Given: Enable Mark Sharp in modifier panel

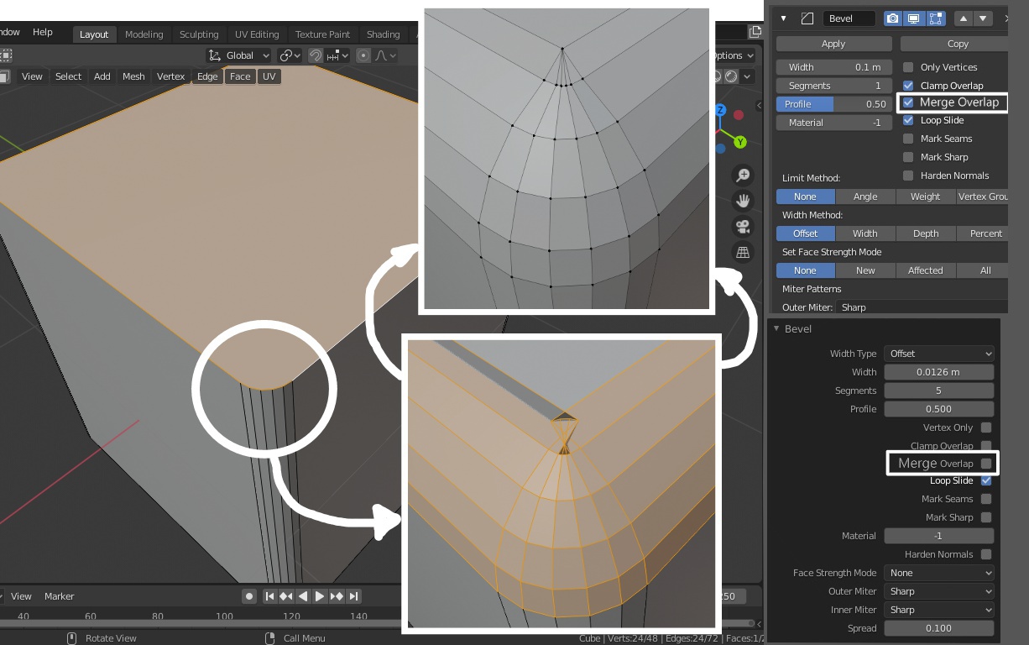Looking at the screenshot, I should [x=908, y=157].
